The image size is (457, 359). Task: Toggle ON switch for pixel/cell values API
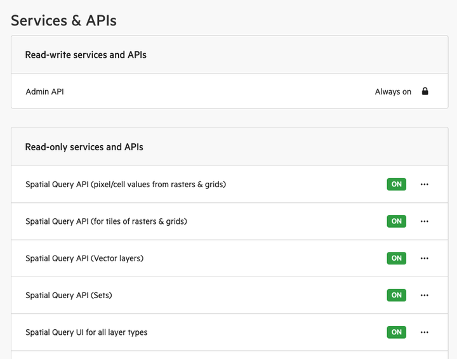(396, 185)
